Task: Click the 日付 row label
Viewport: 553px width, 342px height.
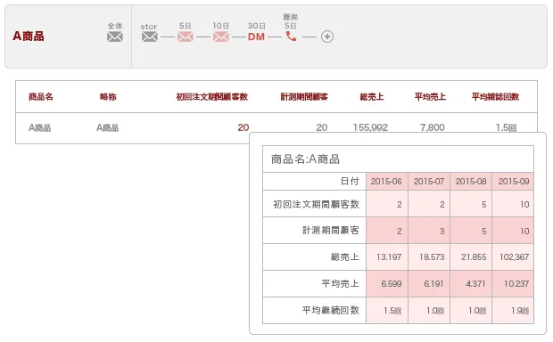Action: coord(350,182)
